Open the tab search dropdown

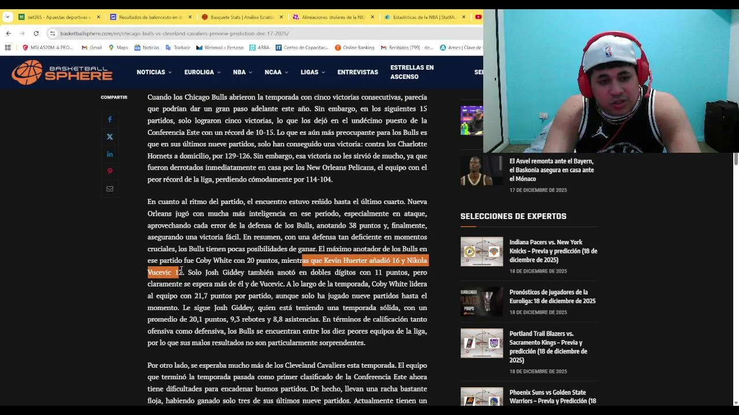point(8,17)
